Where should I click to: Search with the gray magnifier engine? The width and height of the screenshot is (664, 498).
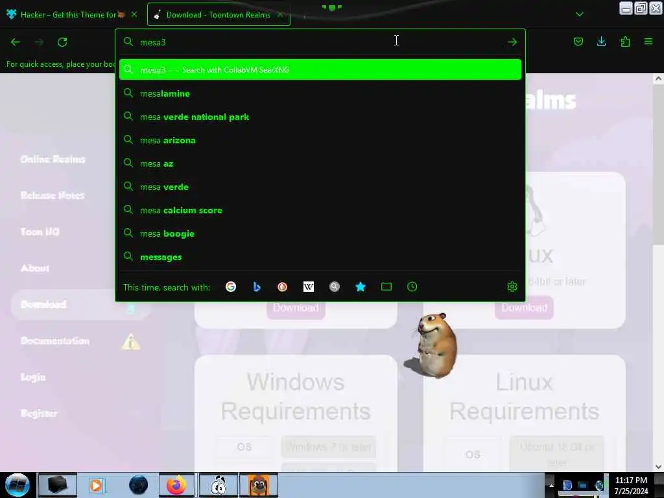click(x=335, y=287)
